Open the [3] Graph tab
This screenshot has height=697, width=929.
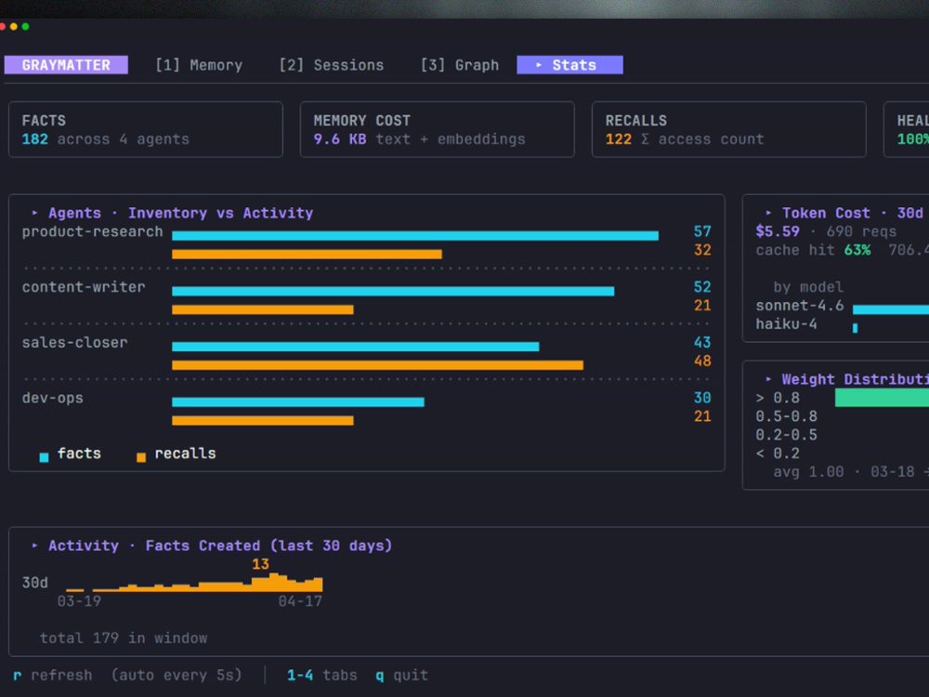pos(460,65)
